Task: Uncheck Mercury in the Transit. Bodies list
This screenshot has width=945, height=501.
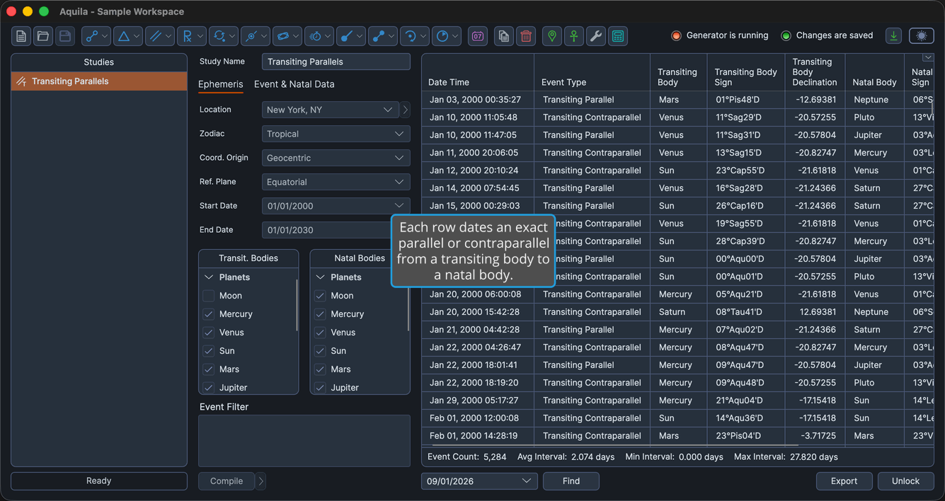Action: tap(209, 314)
